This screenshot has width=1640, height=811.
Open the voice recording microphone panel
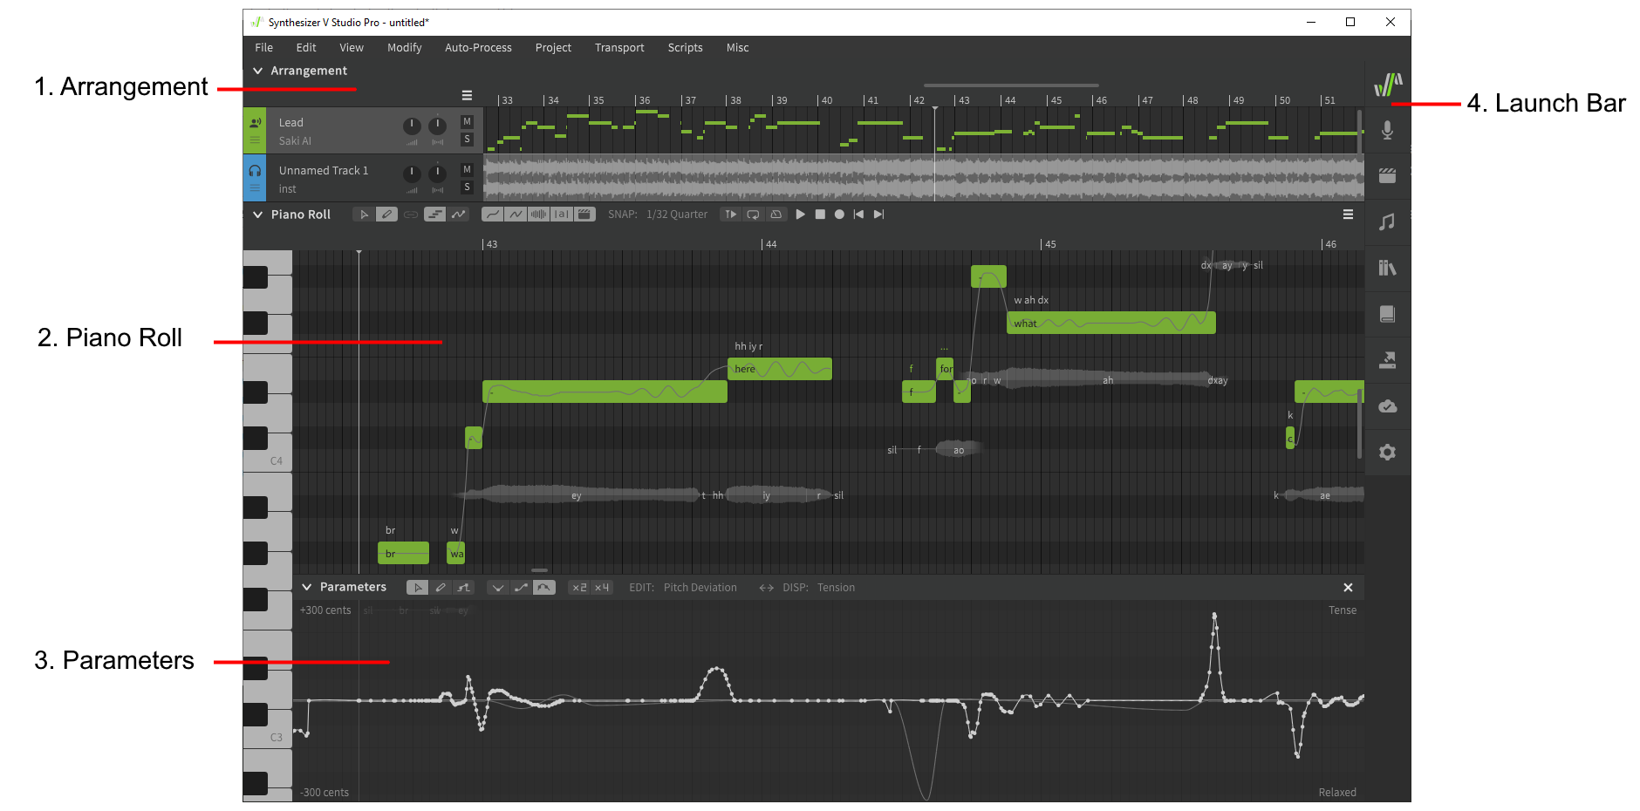(1387, 130)
